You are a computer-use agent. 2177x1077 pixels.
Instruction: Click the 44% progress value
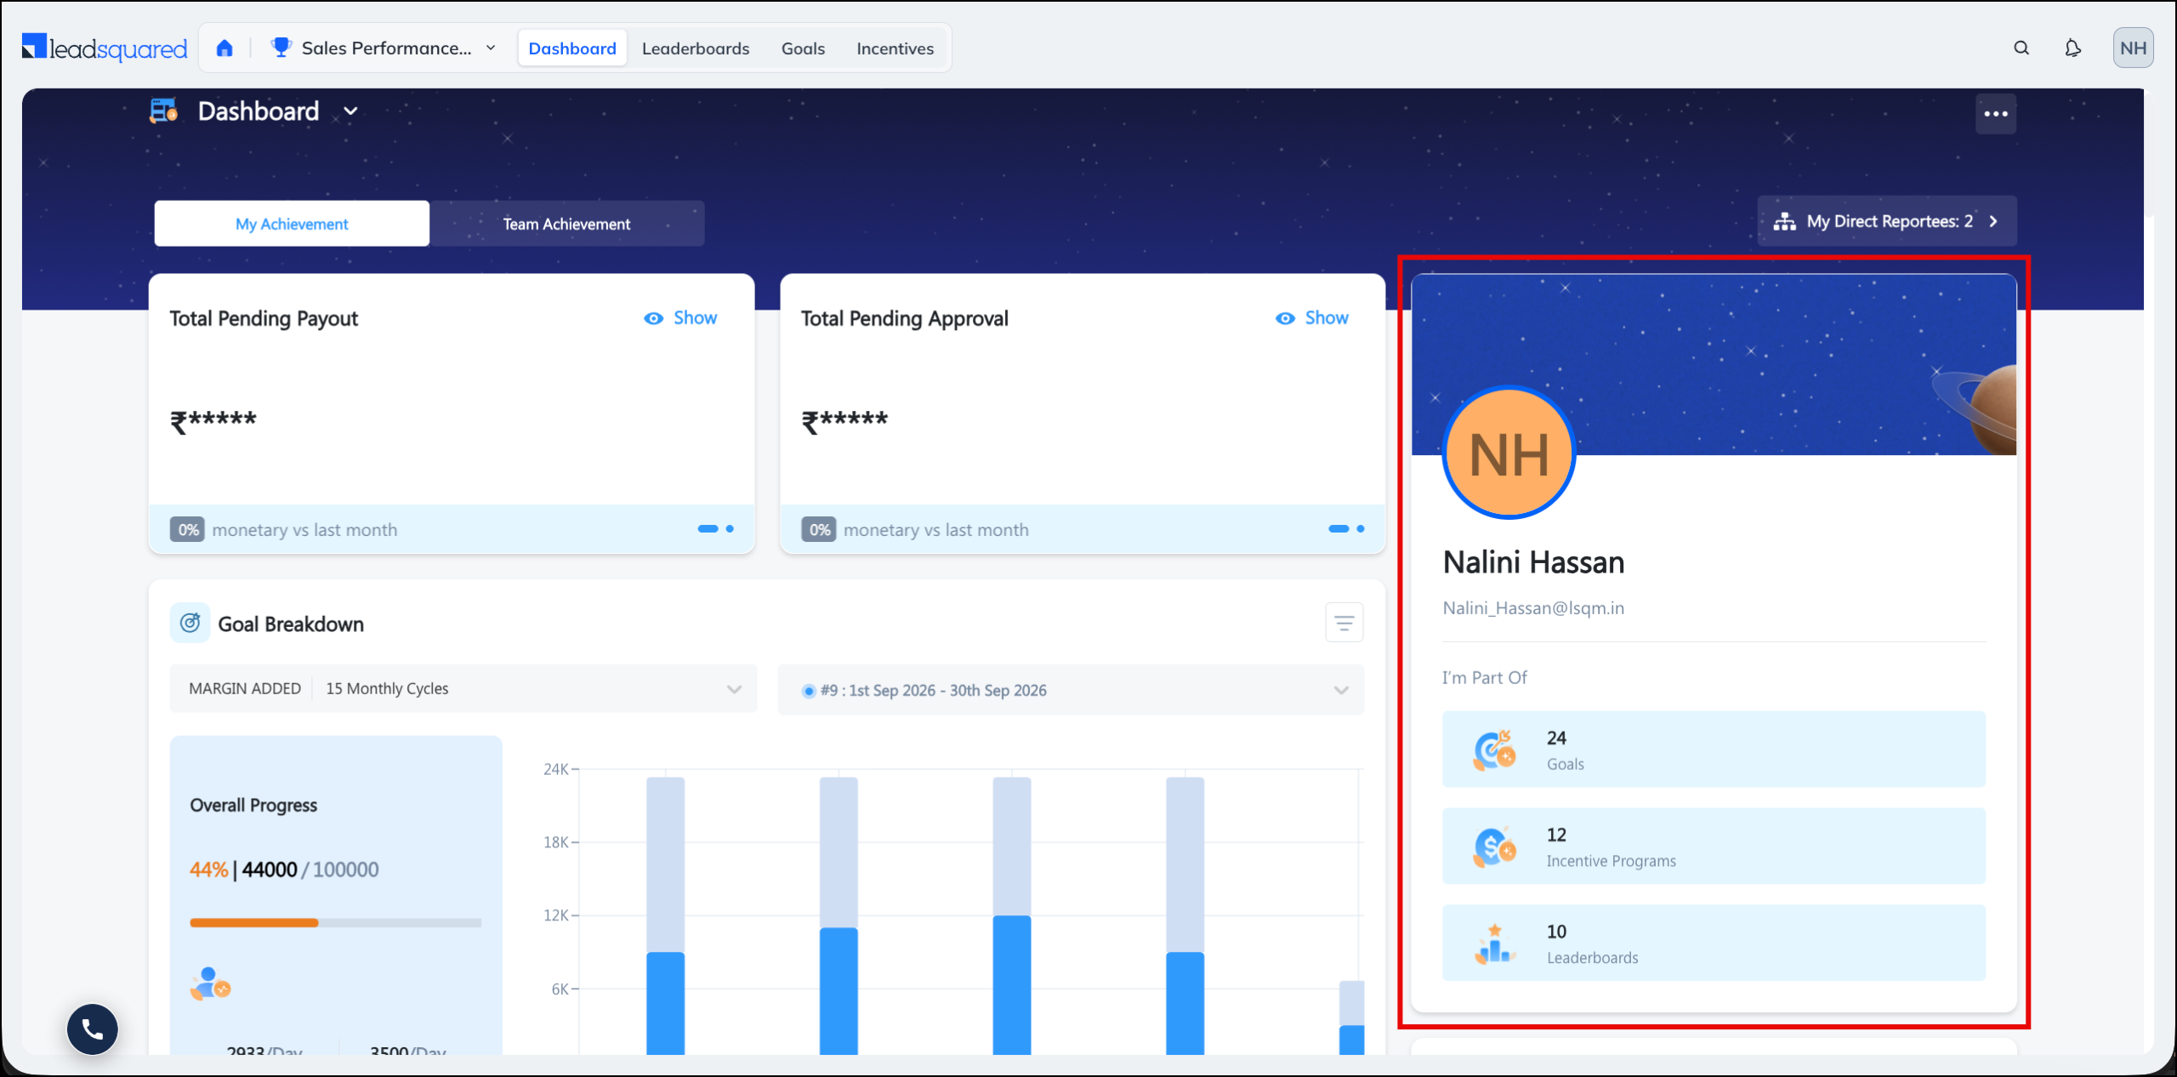pyautogui.click(x=208, y=869)
